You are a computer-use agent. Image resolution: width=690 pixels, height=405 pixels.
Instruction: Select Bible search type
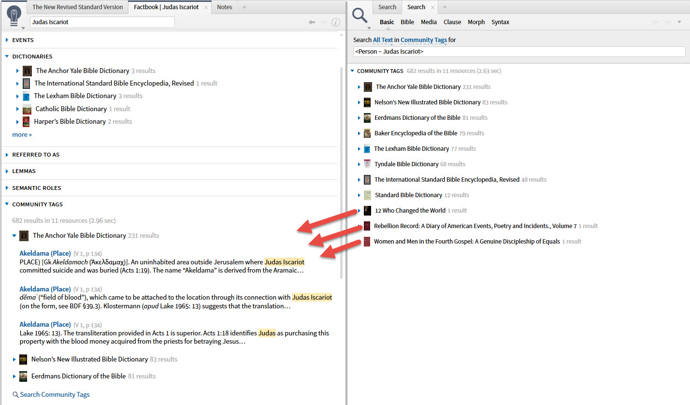(407, 22)
